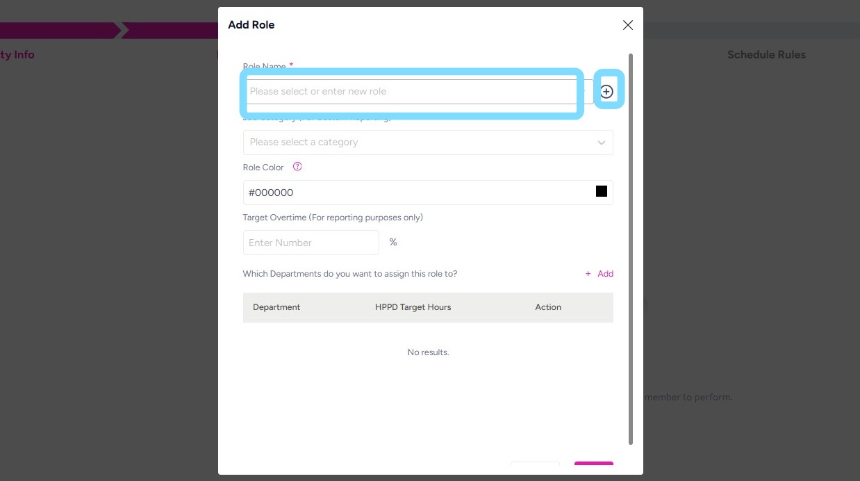Go to the Facility Info step

(17, 55)
